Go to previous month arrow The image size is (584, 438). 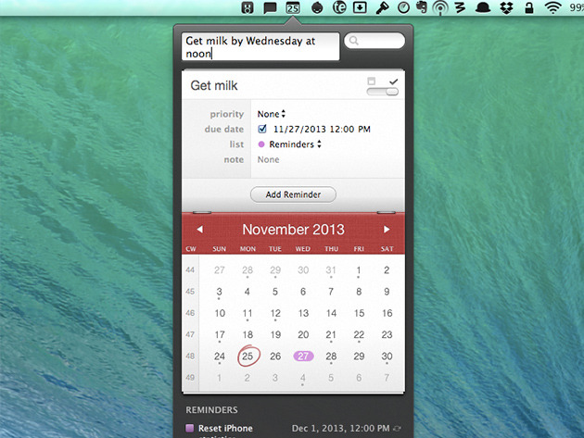tap(200, 230)
